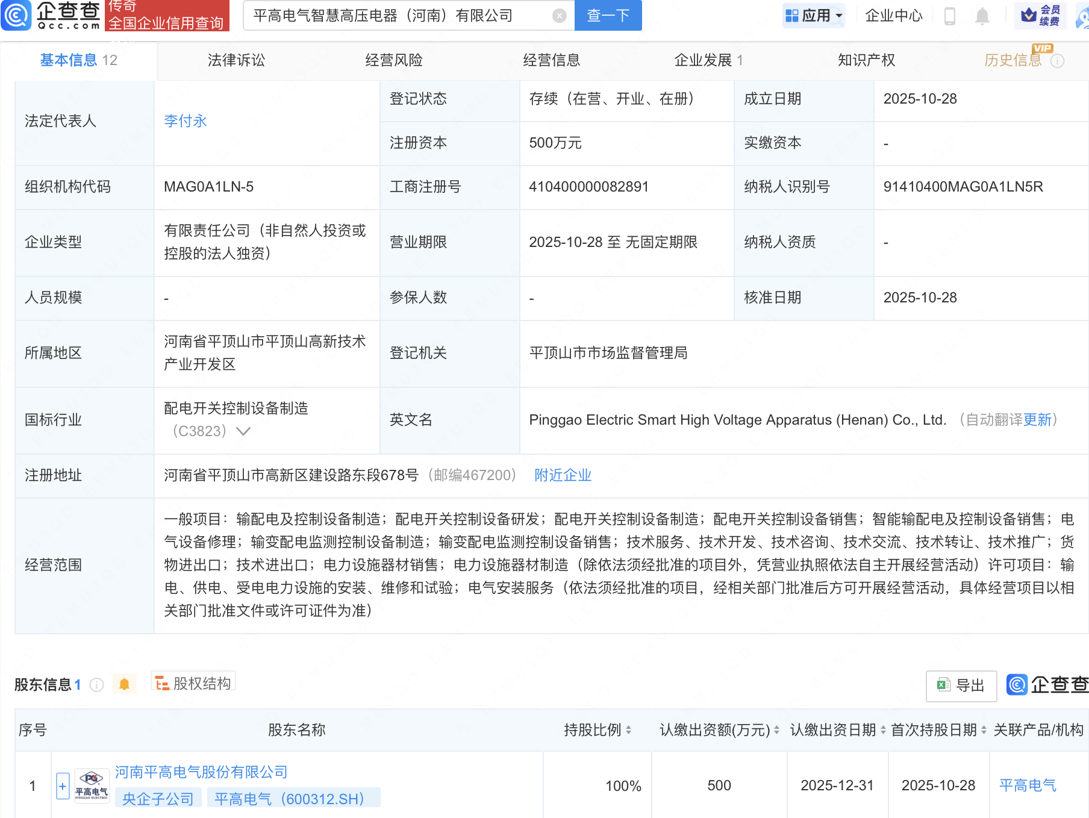The width and height of the screenshot is (1089, 818).
Task: Sort by 认缴出资额 column
Action: [776, 730]
